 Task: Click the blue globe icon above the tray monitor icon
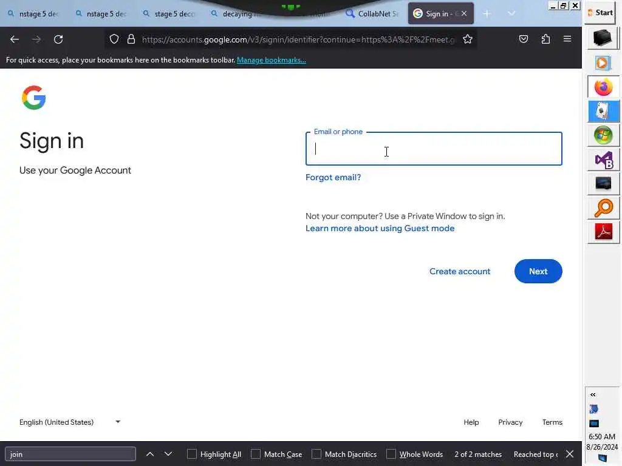[x=594, y=409]
